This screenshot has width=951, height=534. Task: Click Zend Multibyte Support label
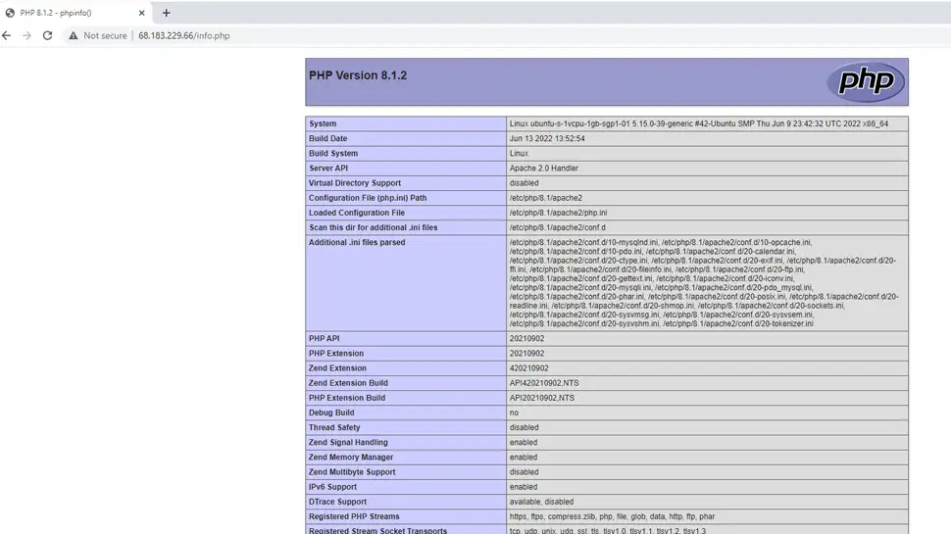pyautogui.click(x=352, y=472)
